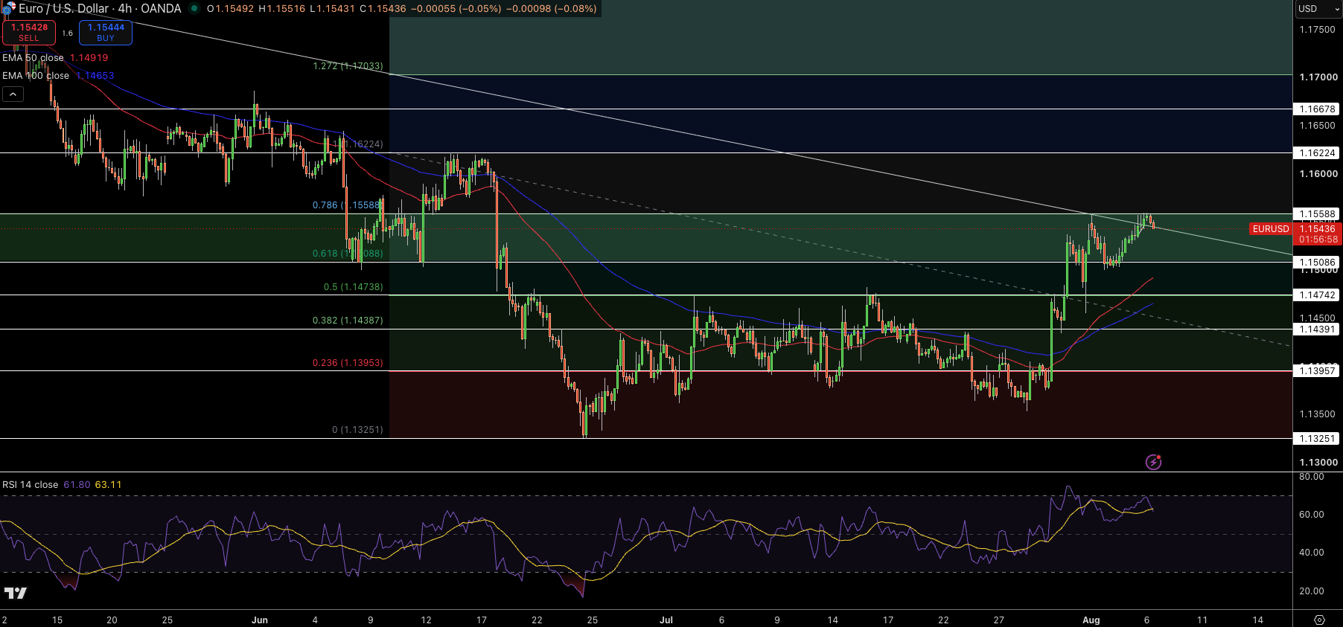Click the 1.272 (1.17033) Fibonacci label

(x=348, y=66)
